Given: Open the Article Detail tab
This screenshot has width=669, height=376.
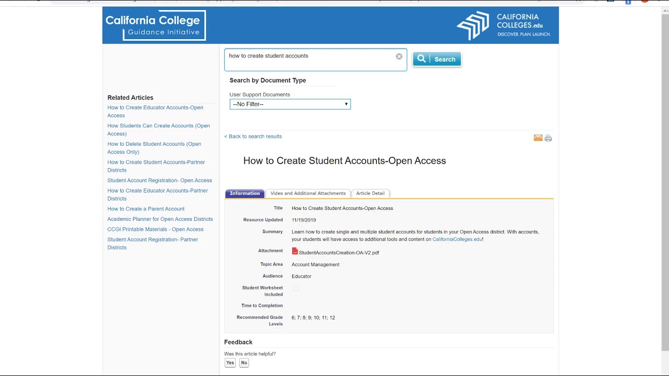Looking at the screenshot, I should (x=370, y=193).
